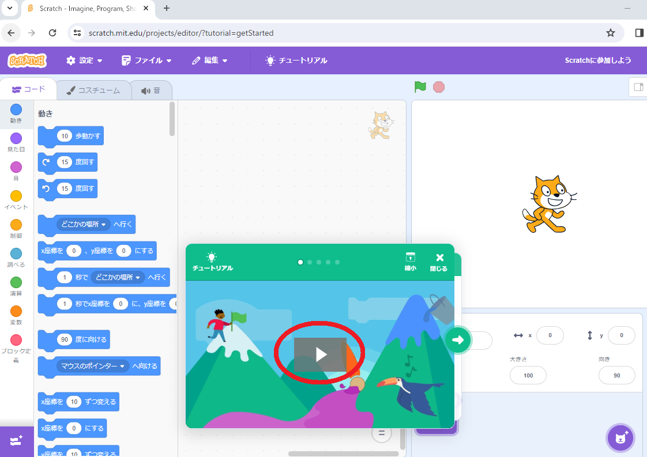Click the sprite x position field
The height and width of the screenshot is (457, 647).
click(550, 335)
